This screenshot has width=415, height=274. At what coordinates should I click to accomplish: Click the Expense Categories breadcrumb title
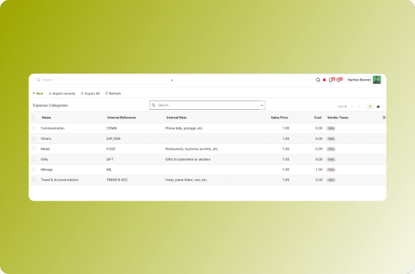pos(50,106)
